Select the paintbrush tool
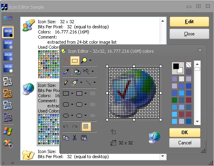 coord(75,83)
